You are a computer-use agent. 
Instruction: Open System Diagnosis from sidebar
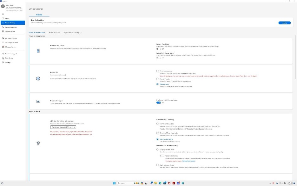coord(10,27)
